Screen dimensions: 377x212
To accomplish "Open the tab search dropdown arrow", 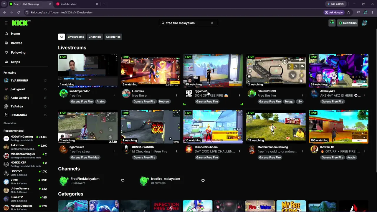I will [x=4, y=4].
